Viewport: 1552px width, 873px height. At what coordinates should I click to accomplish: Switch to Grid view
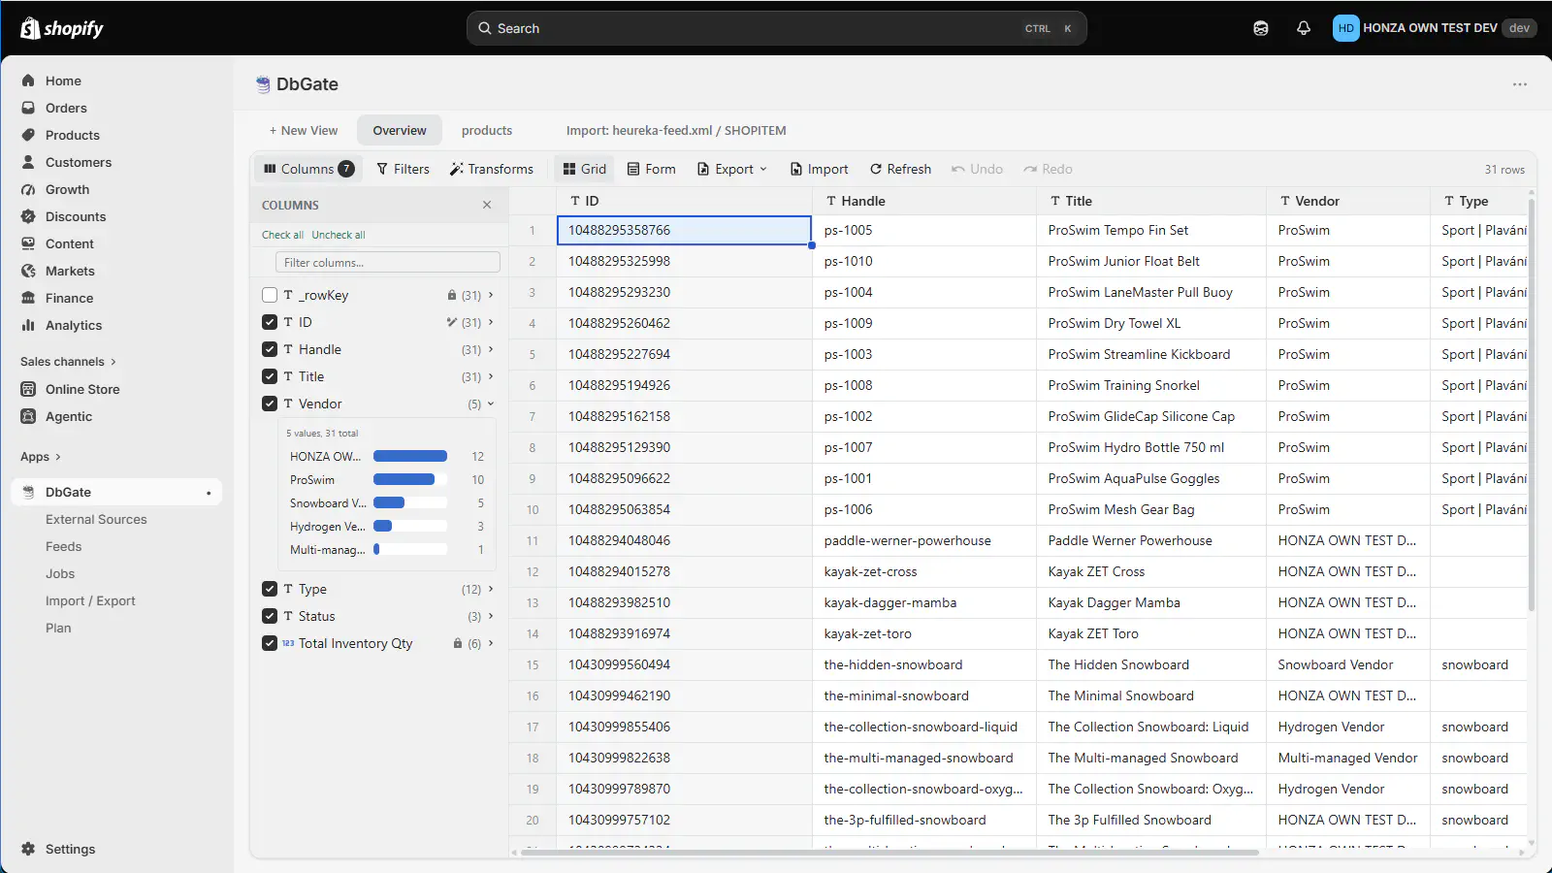point(585,169)
